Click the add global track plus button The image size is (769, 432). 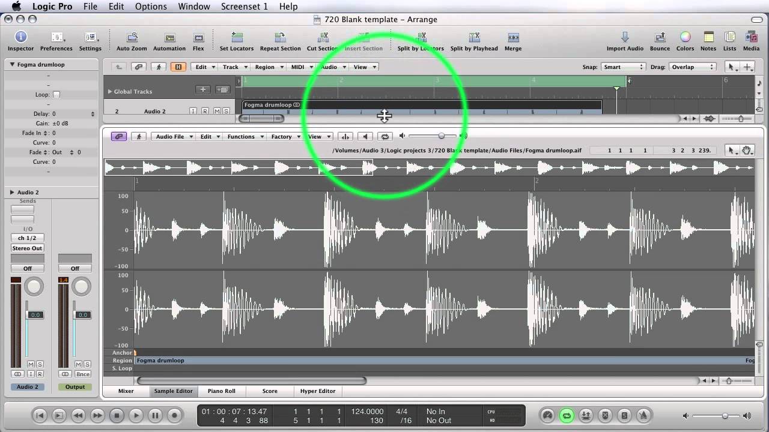click(x=203, y=90)
